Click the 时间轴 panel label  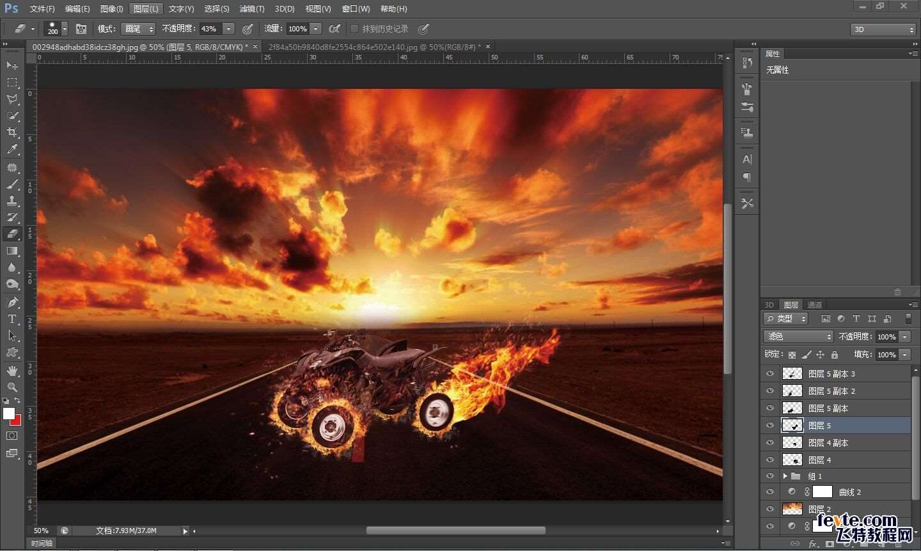42,543
